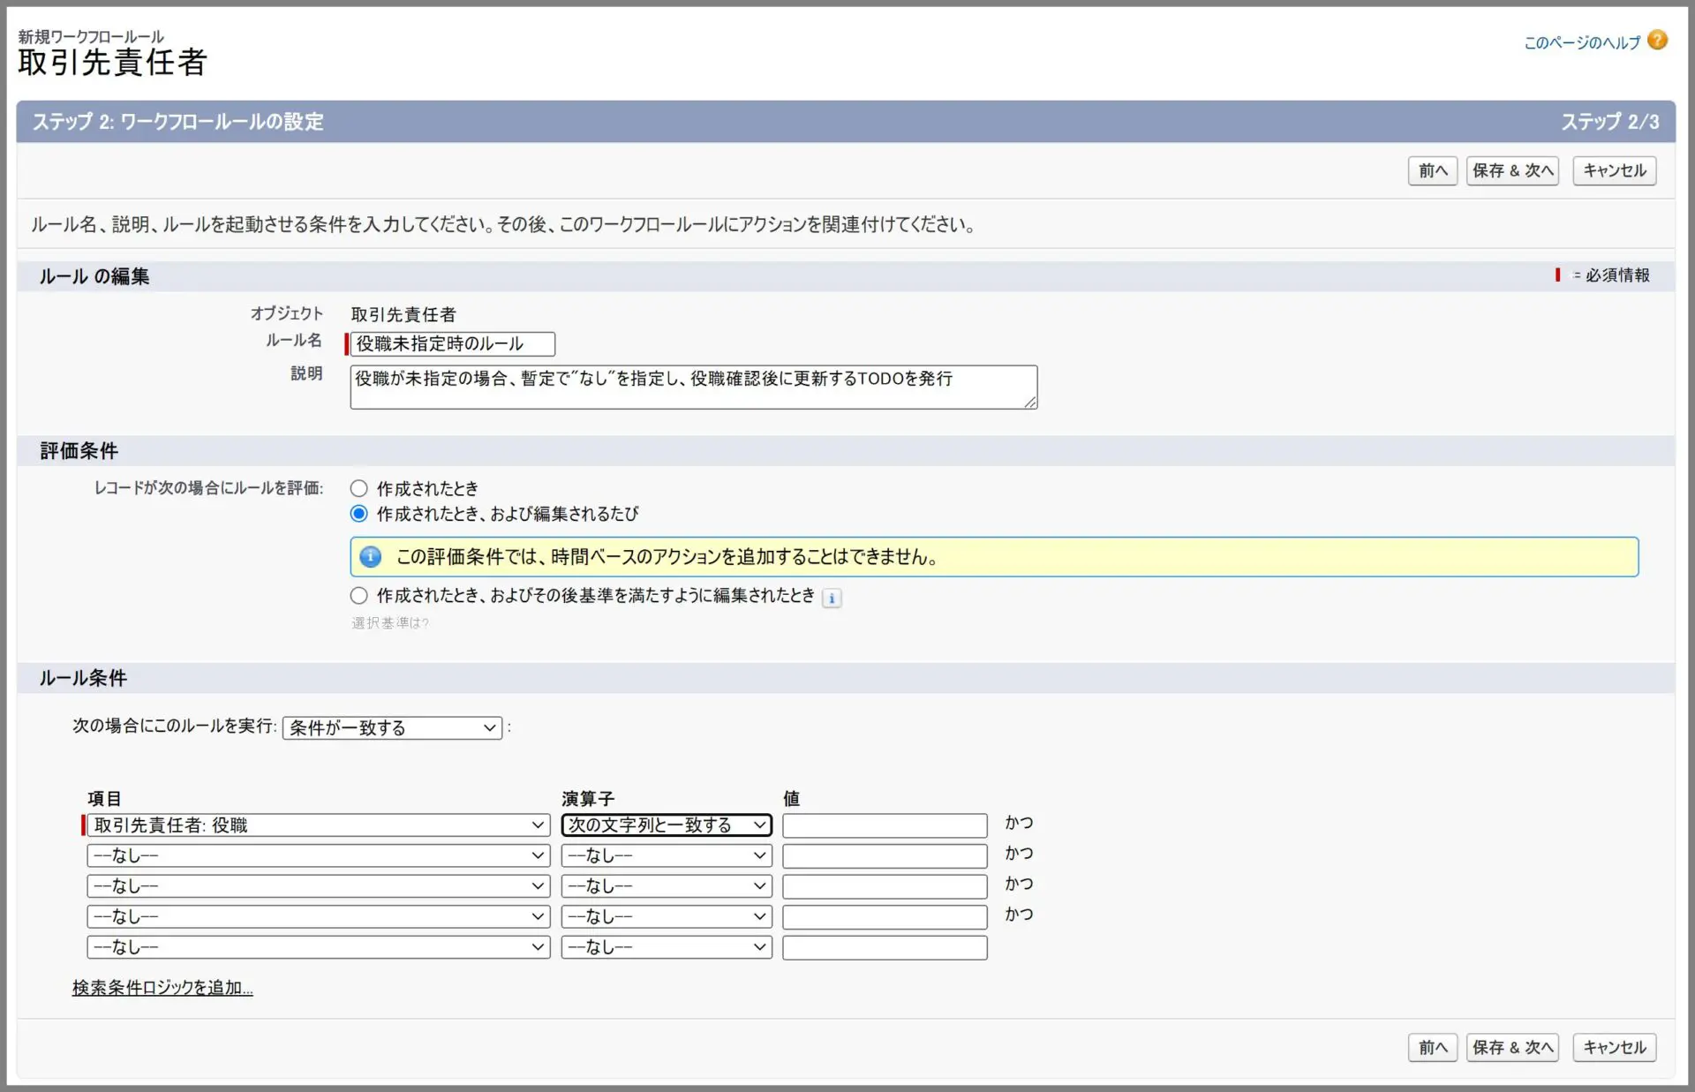Open the '次の文字列と一致する' operator dropdown
The width and height of the screenshot is (1695, 1092).
pyautogui.click(x=667, y=825)
